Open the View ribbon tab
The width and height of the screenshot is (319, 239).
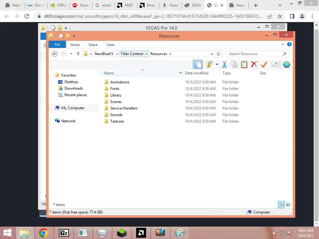(x=110, y=45)
